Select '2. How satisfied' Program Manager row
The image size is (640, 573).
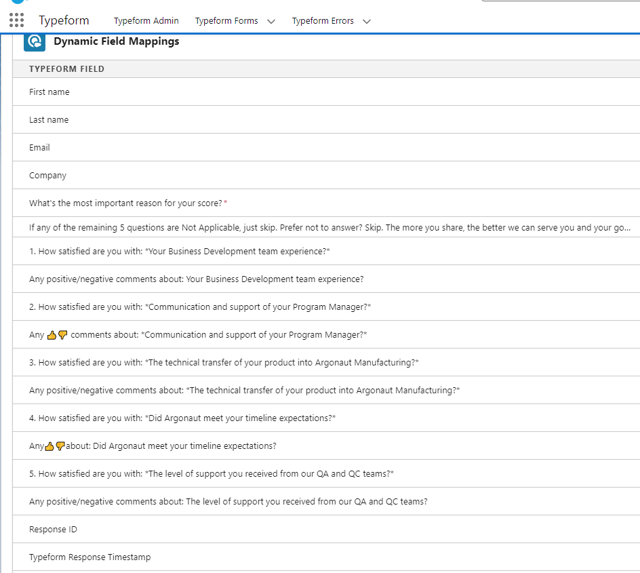tap(326, 307)
